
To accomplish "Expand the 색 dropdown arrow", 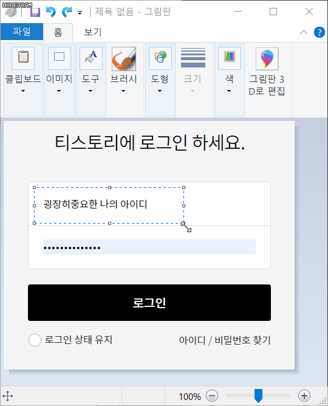I will point(229,91).
